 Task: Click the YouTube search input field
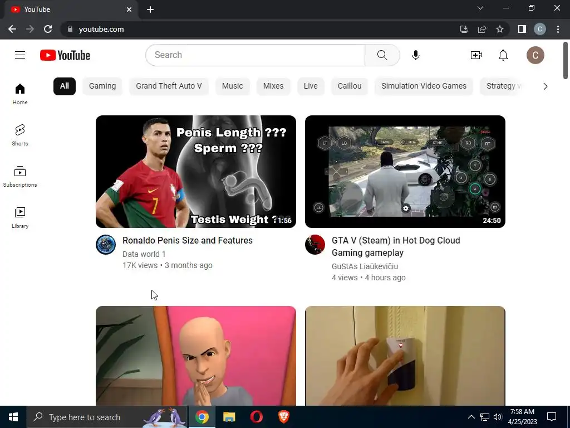click(x=255, y=55)
